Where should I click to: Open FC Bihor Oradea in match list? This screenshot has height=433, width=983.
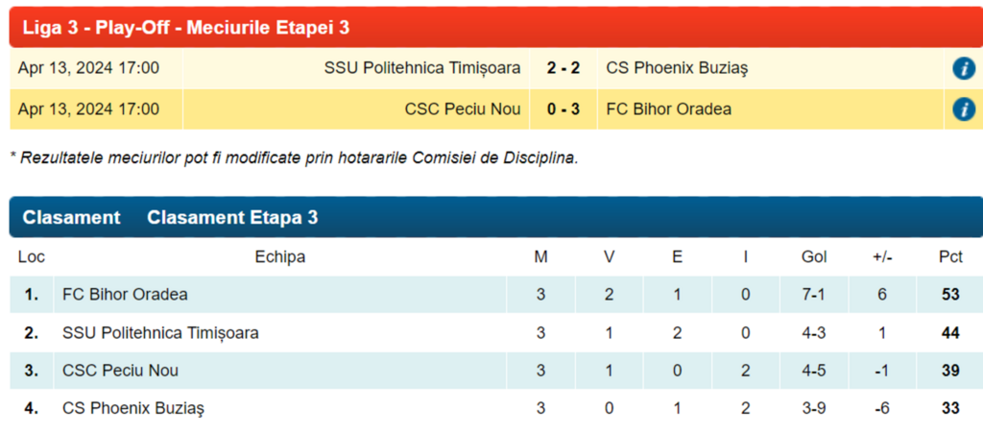pos(668,109)
